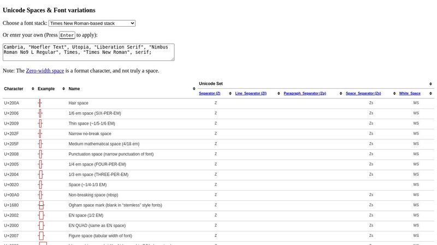Click sort arrows beside Space_Separator (Zs) header
The width and height of the screenshot is (437, 245).
point(394,94)
